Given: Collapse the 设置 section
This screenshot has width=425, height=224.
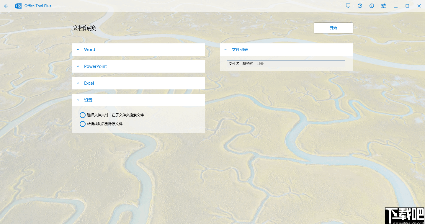Looking at the screenshot, I should pos(139,100).
